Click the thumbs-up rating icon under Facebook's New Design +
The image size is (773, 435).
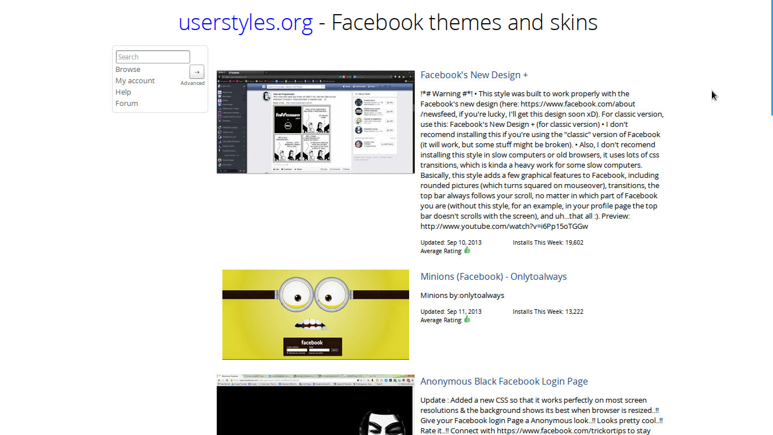[467, 250]
